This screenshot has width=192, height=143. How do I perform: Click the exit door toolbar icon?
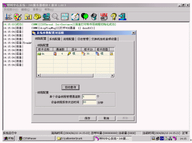pyautogui.click(x=123, y=17)
